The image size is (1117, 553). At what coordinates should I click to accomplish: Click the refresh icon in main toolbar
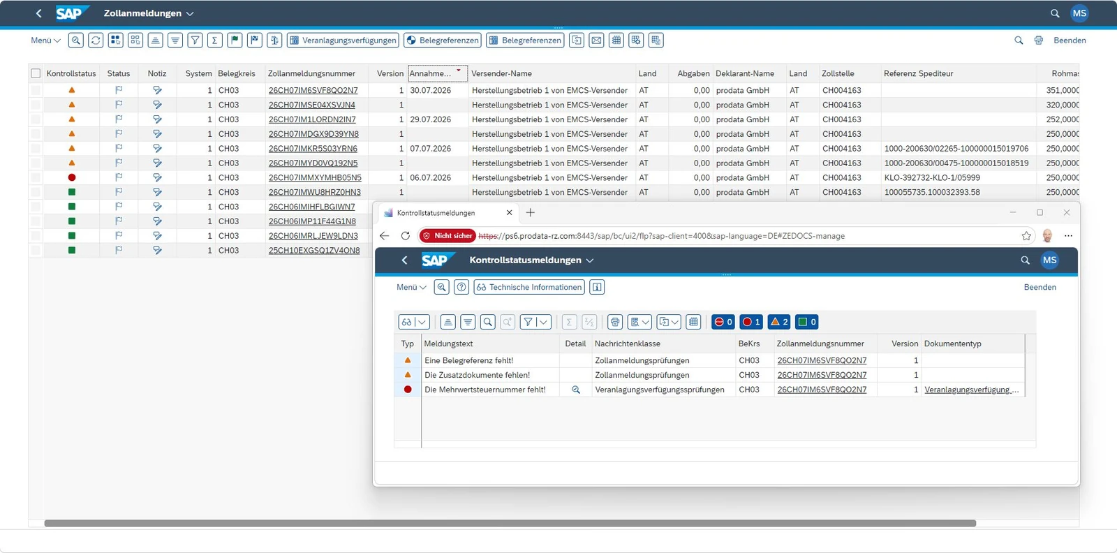point(96,40)
